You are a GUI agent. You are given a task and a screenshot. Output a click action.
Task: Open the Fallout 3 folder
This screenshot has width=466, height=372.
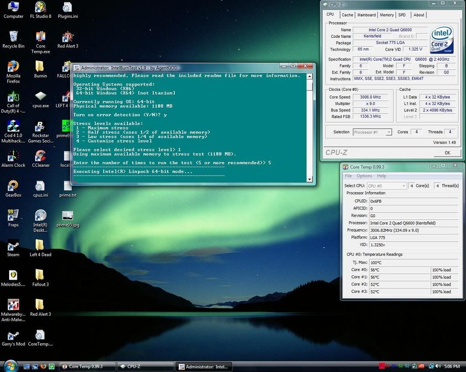pos(41,278)
